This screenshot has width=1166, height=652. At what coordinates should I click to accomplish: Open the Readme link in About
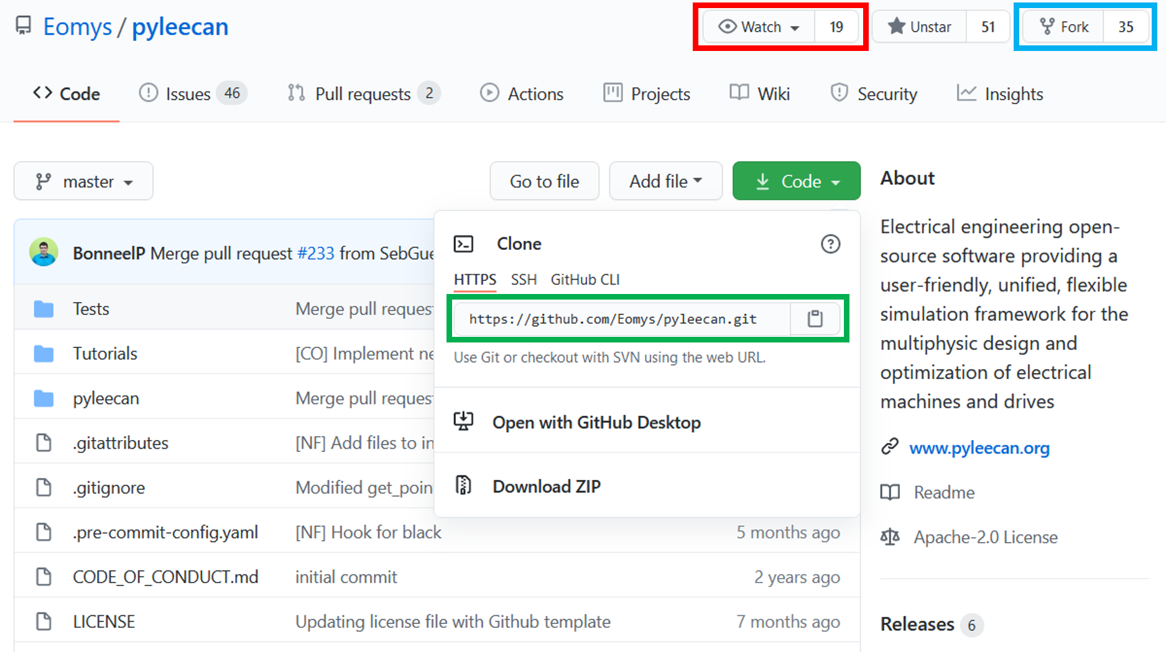(x=944, y=492)
